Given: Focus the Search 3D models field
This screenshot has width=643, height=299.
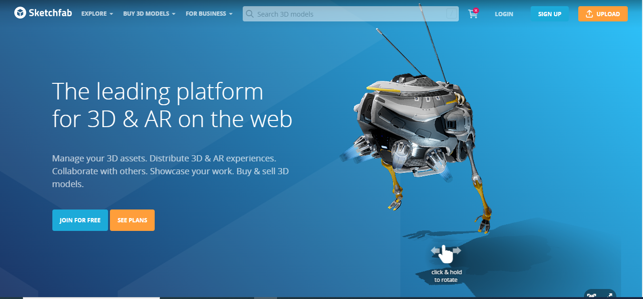Looking at the screenshot, I should [351, 14].
